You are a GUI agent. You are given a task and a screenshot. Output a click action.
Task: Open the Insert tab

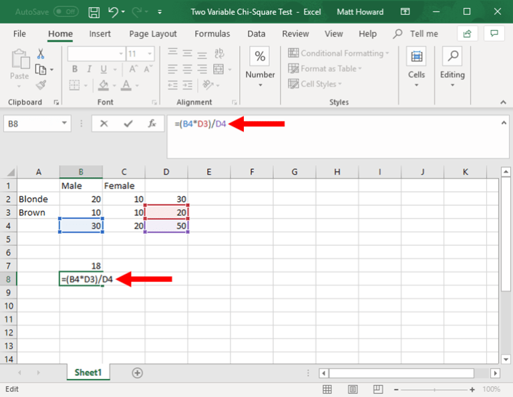[100, 33]
